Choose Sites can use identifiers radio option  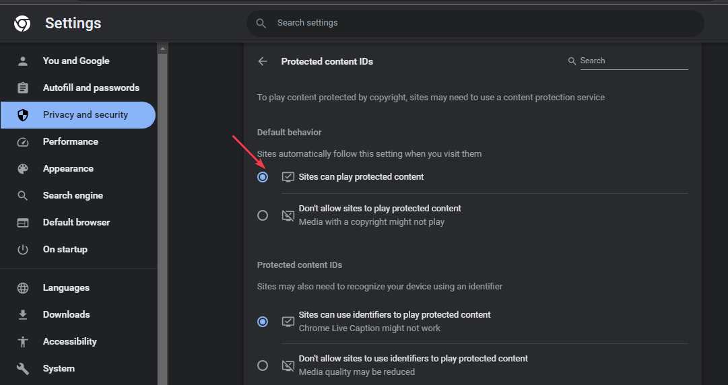(263, 322)
